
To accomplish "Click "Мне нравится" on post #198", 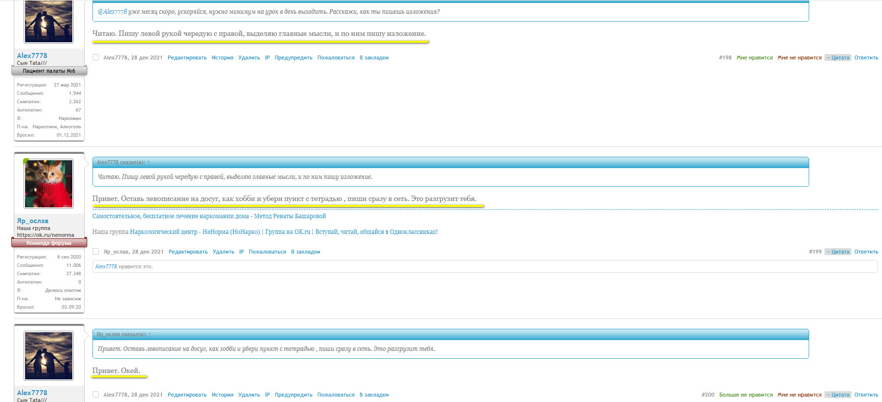I will tap(754, 57).
